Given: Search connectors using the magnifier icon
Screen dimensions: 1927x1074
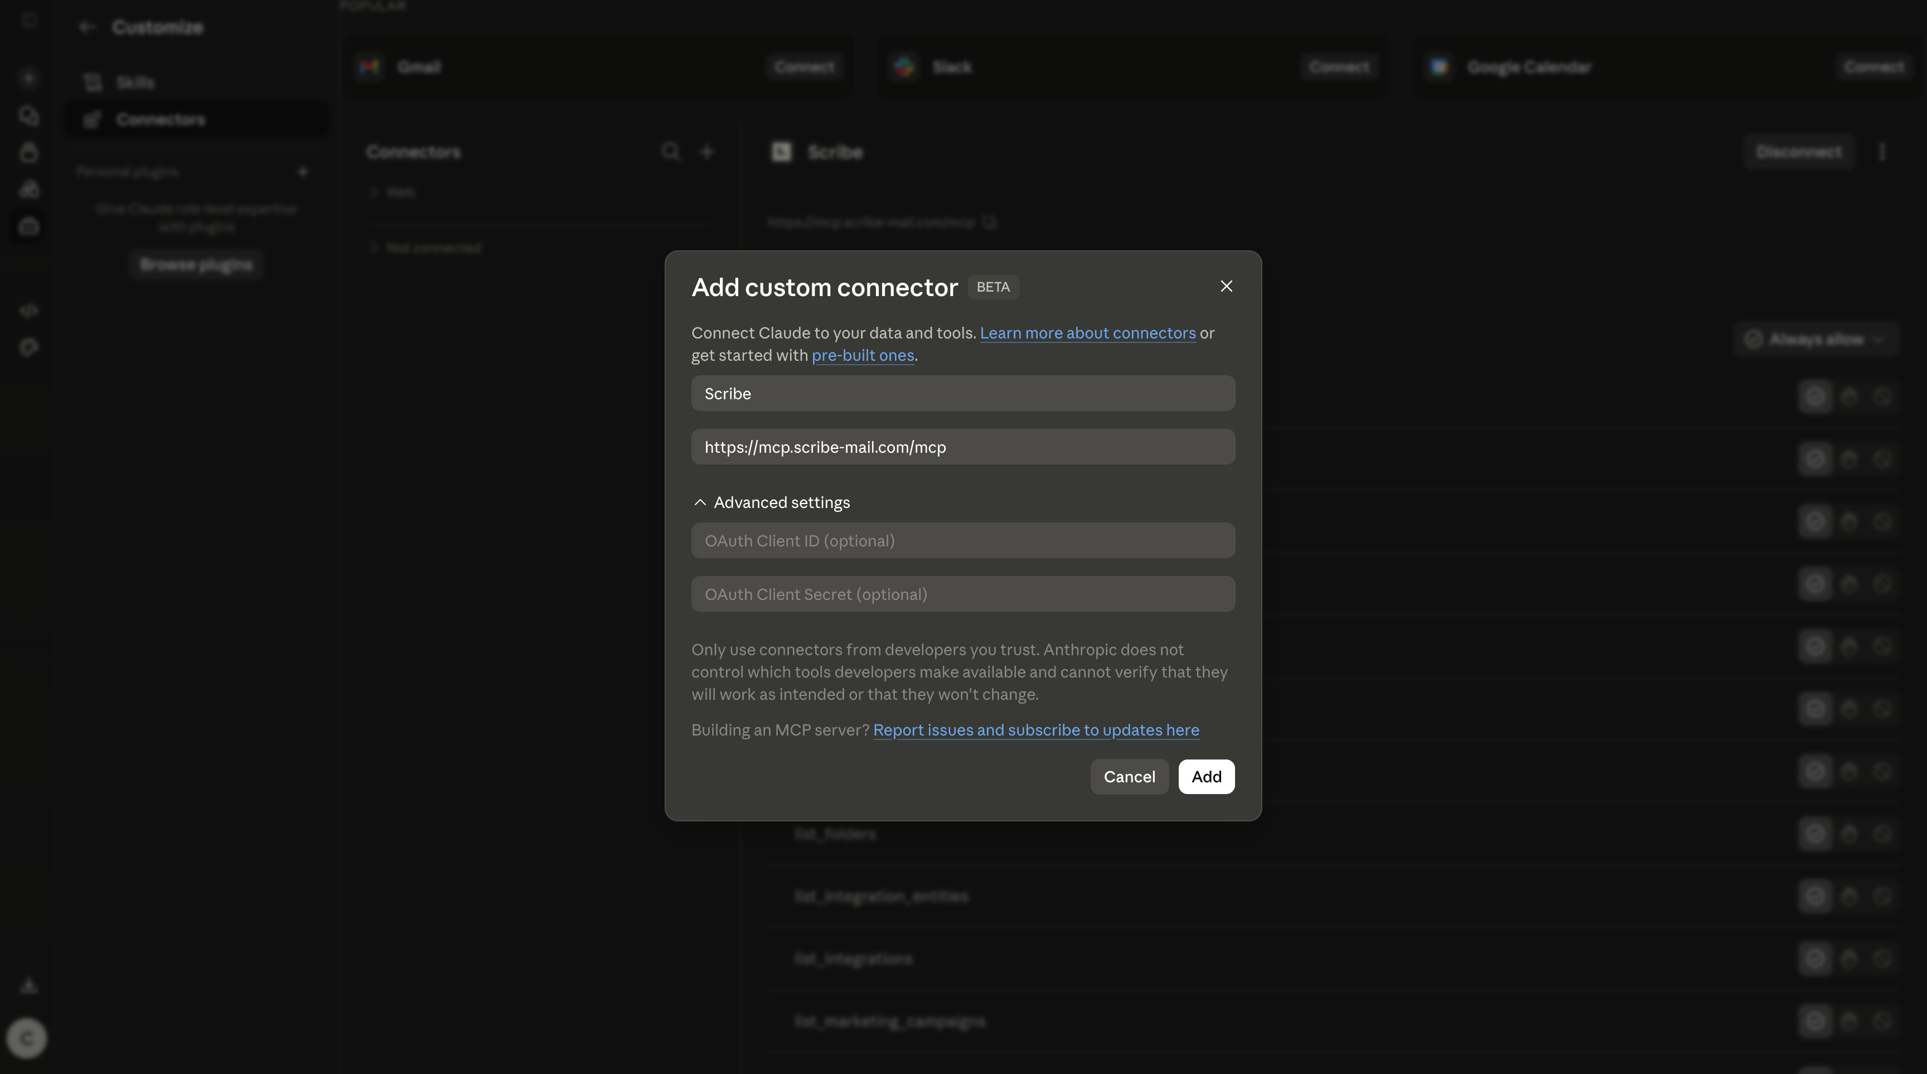Looking at the screenshot, I should (670, 152).
